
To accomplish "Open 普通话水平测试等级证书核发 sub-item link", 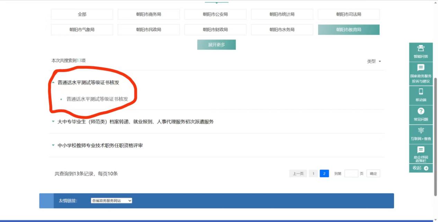I will click(97, 99).
